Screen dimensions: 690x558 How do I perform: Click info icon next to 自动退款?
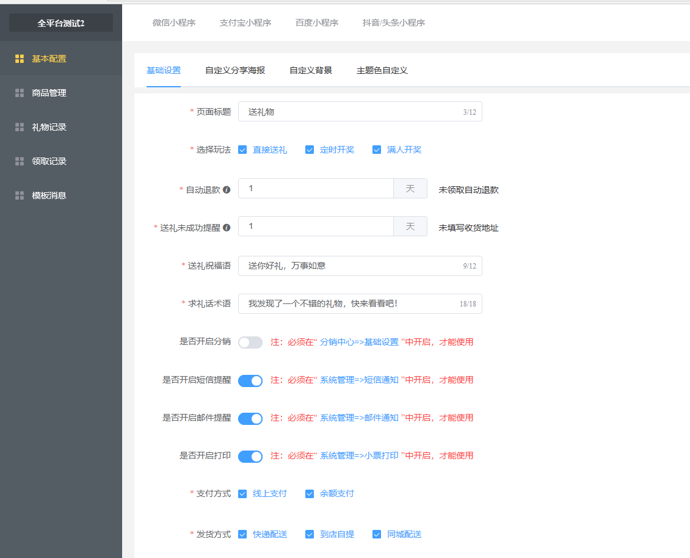[x=227, y=190]
